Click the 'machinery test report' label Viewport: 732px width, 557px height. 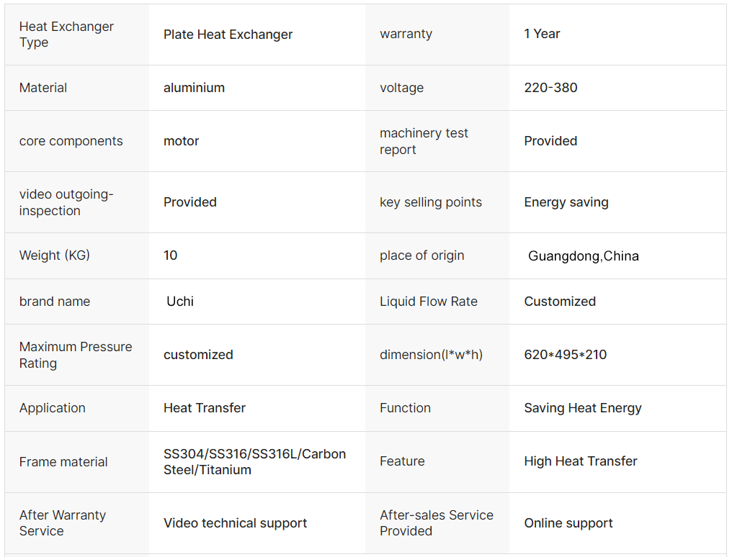tap(424, 141)
